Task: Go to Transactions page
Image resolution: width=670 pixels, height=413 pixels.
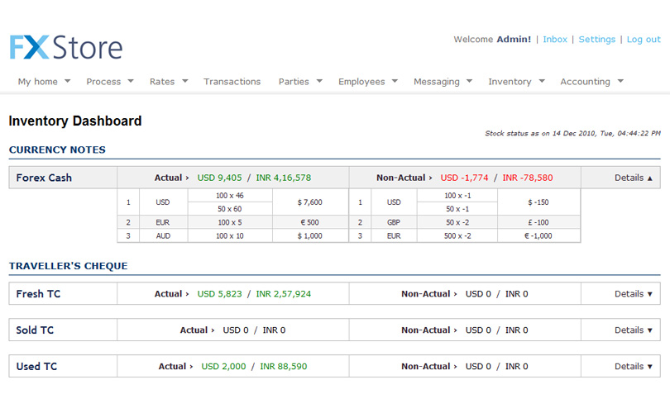Action: (232, 82)
